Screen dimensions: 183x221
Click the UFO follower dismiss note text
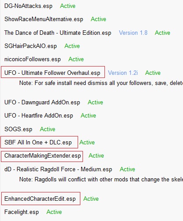[x=101, y=83]
